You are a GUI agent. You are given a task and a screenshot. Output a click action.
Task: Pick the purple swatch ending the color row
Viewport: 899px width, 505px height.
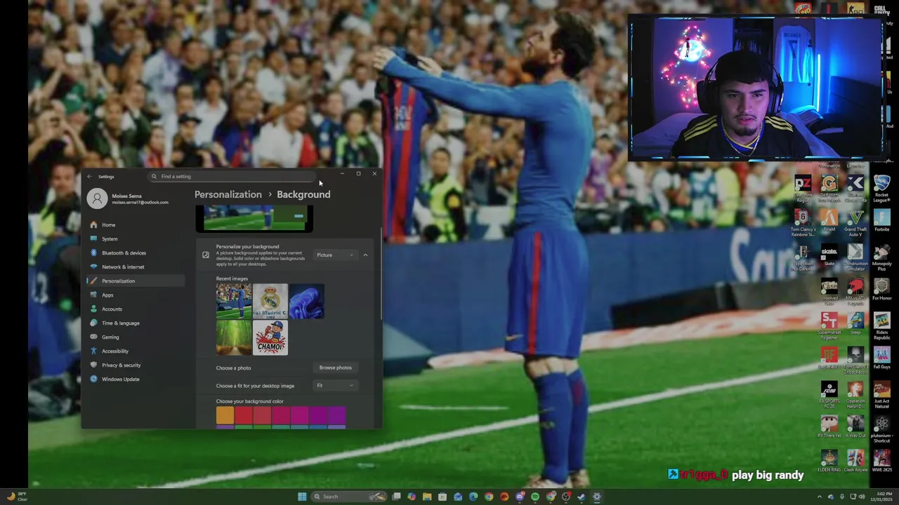click(336, 415)
